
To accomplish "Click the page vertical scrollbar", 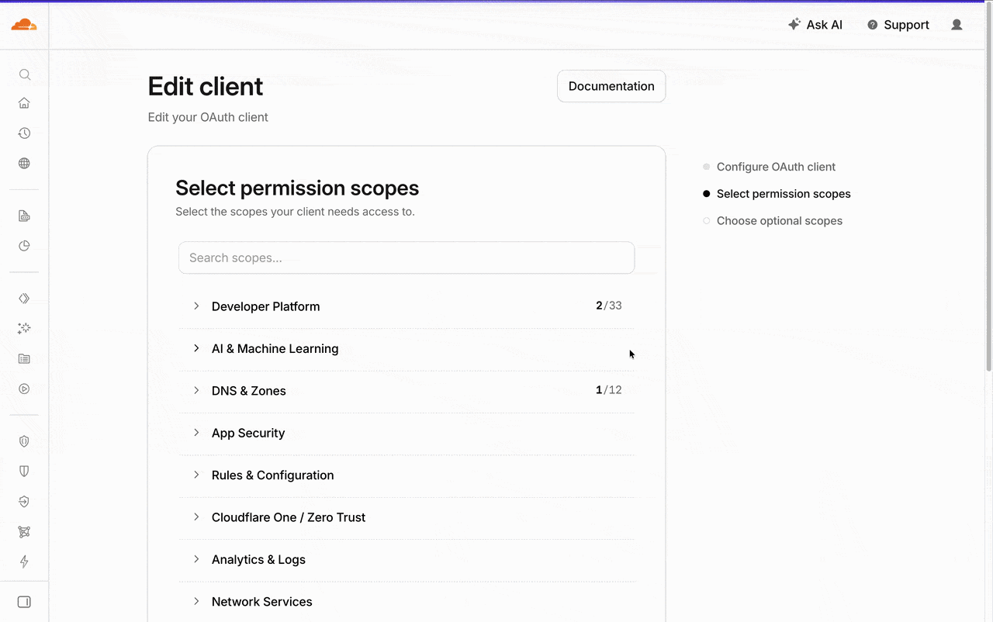I will point(988,186).
